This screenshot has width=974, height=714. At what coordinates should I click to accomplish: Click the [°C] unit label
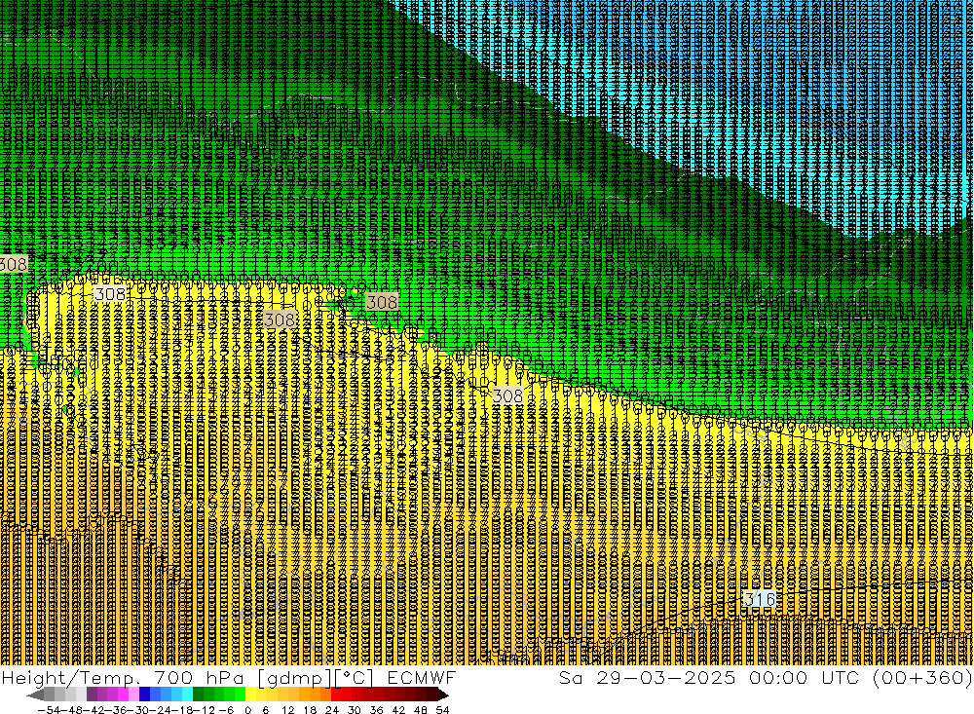click(x=355, y=678)
